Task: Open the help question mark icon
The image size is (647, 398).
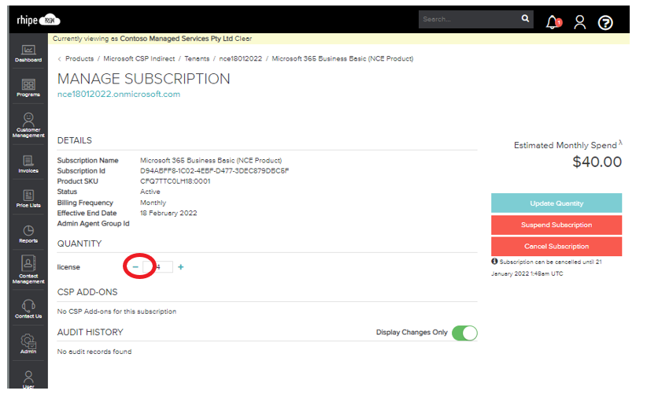Action: tap(605, 22)
